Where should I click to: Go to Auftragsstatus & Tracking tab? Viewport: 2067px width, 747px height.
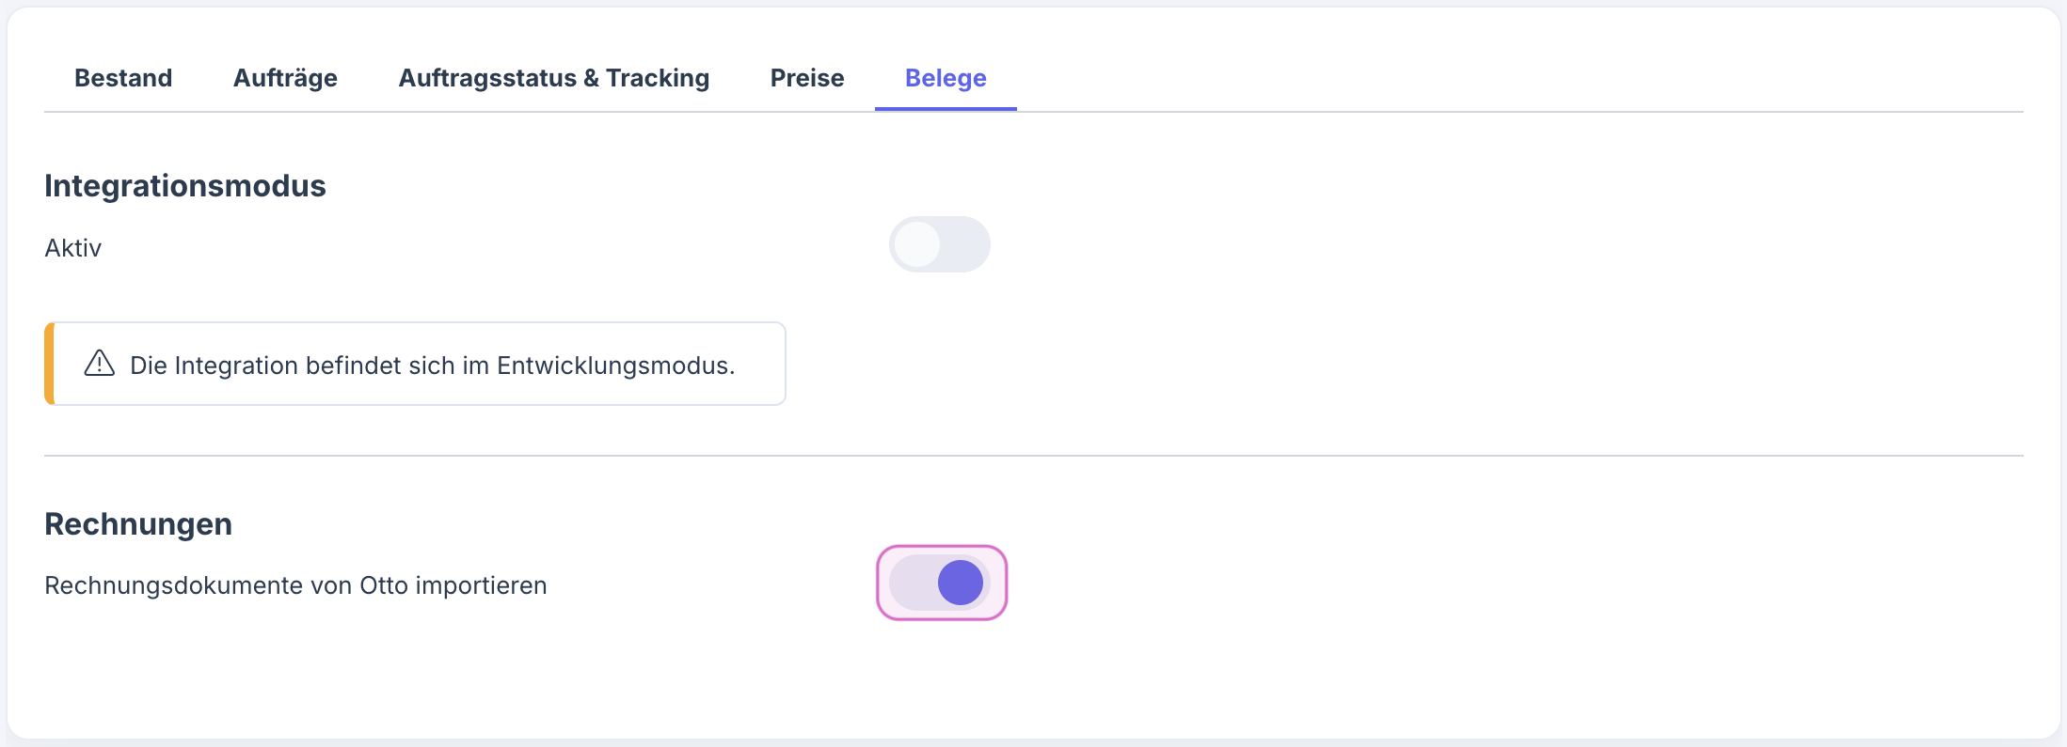(553, 78)
